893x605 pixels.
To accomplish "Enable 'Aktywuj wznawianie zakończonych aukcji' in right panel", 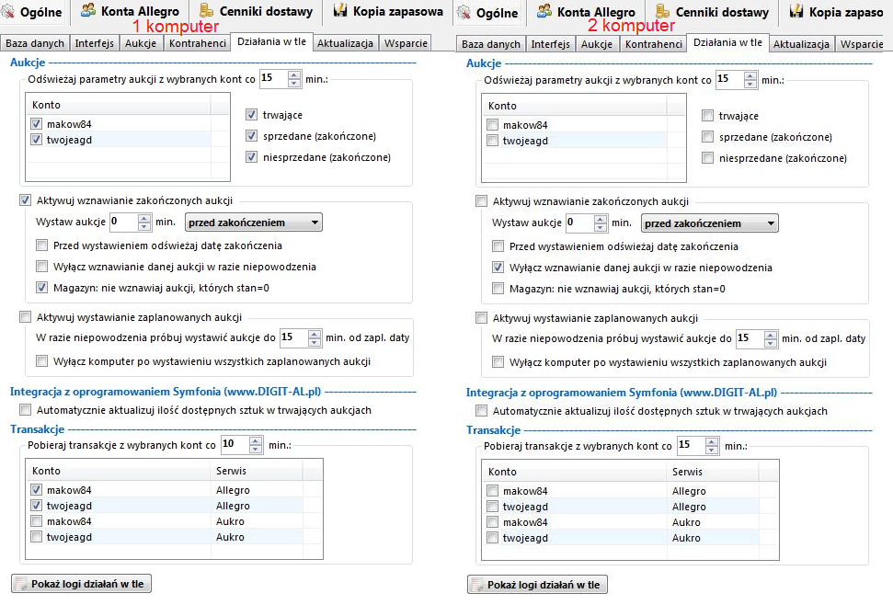I will tap(482, 201).
